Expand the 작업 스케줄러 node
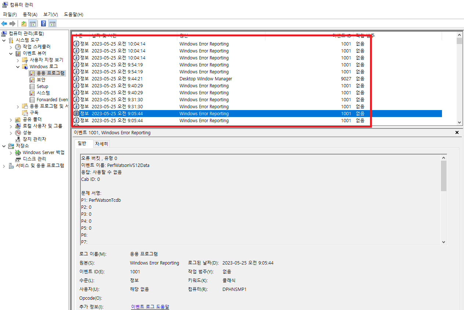This screenshot has width=464, height=310. [x=11, y=47]
